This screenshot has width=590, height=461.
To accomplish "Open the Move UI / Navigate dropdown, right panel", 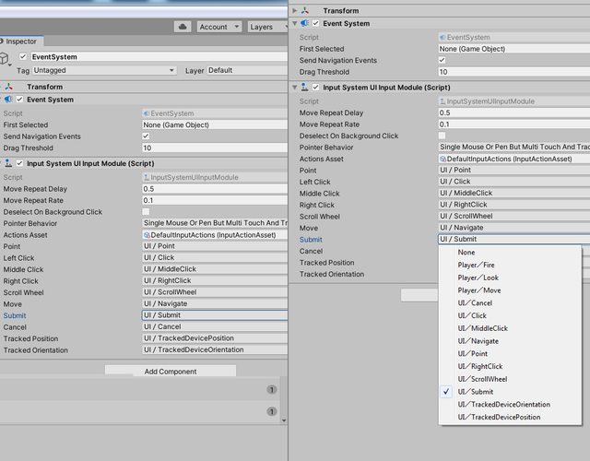I will (x=514, y=228).
